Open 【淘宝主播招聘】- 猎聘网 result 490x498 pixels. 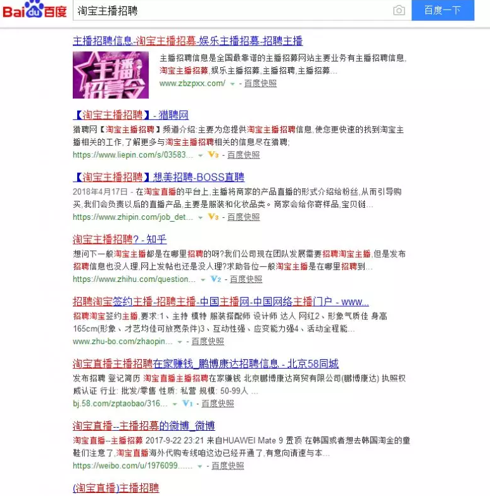click(131, 115)
